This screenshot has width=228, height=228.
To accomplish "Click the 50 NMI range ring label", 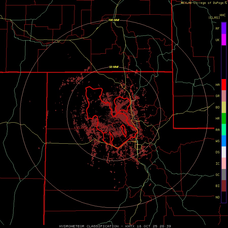I will click(114, 67).
